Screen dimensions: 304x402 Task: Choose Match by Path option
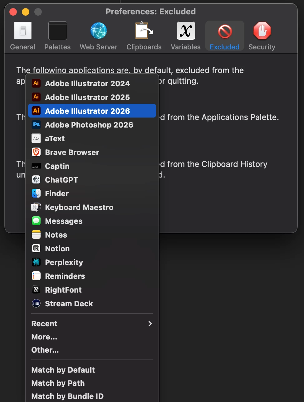point(92,383)
